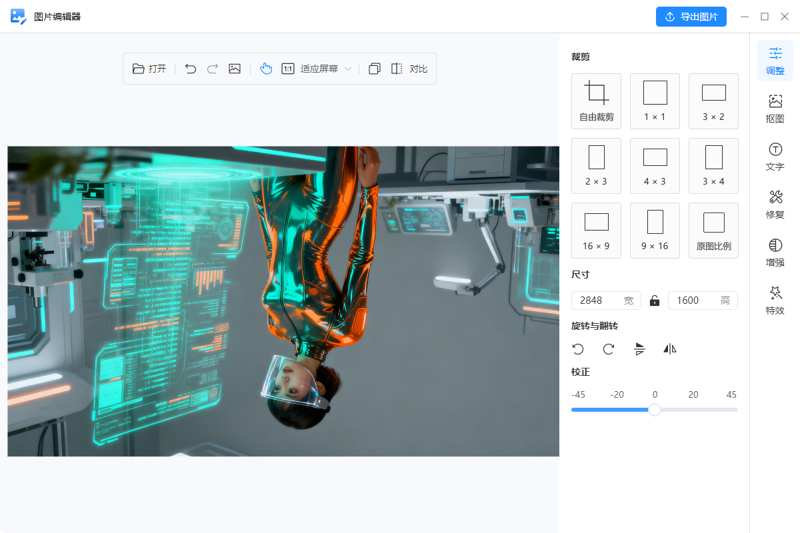Viewport: 800px width, 533px height.
Task: Click the 1:1 actual size icon
Action: click(288, 69)
